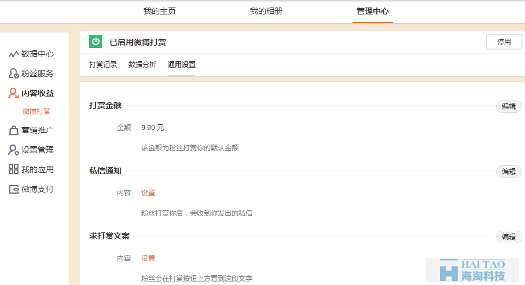Switch to the 数据分析 tab

[142, 65]
